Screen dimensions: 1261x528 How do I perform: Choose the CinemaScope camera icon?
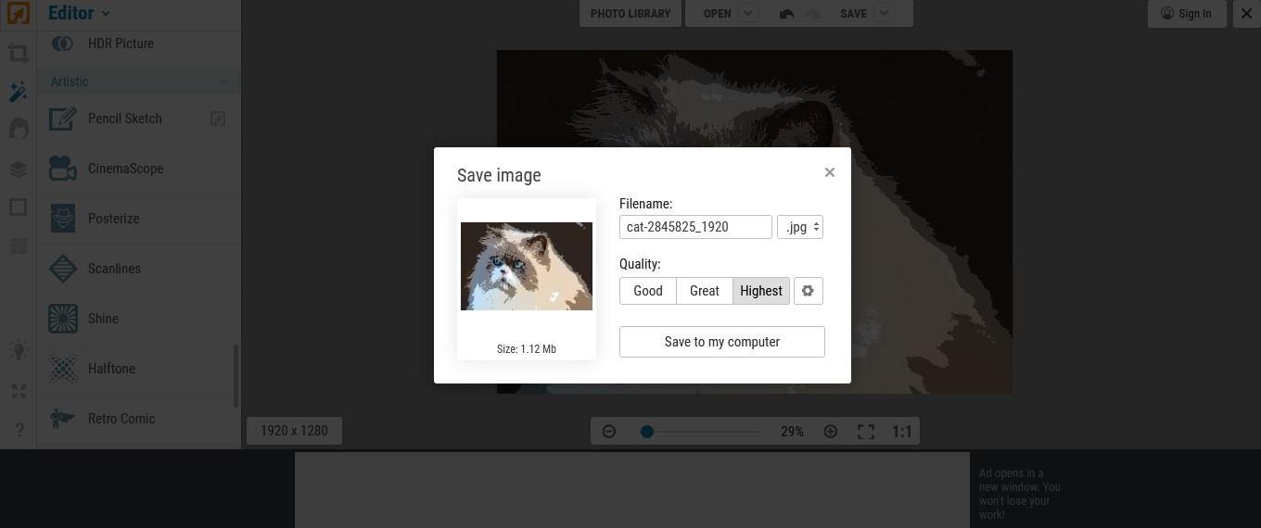[63, 169]
